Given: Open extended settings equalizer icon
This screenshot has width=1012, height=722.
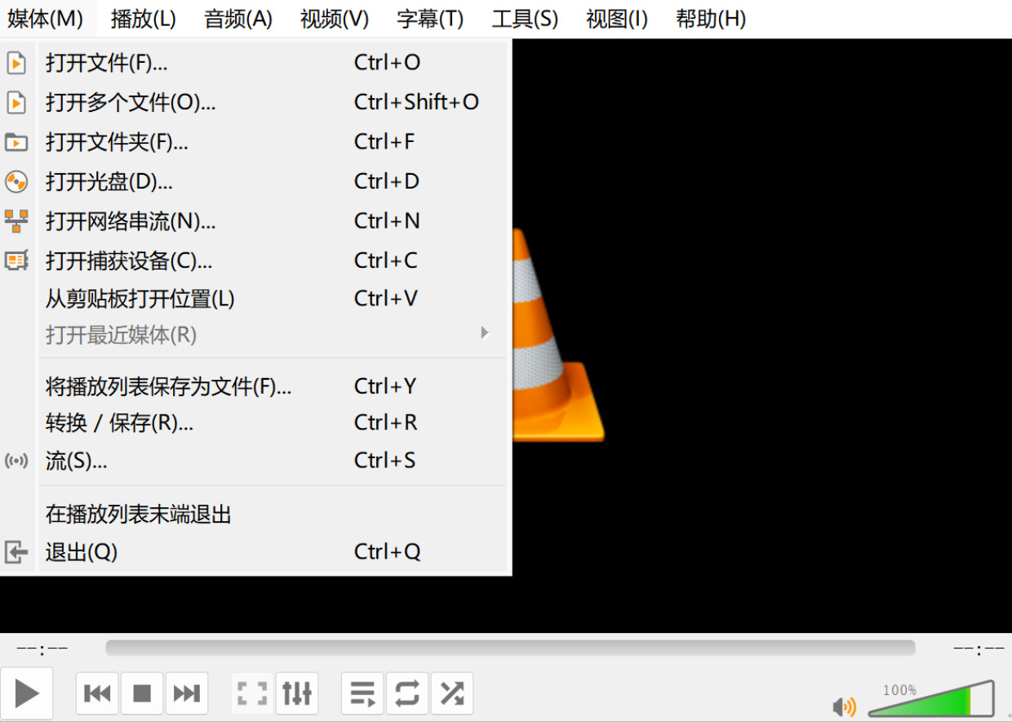Looking at the screenshot, I should click(x=297, y=694).
